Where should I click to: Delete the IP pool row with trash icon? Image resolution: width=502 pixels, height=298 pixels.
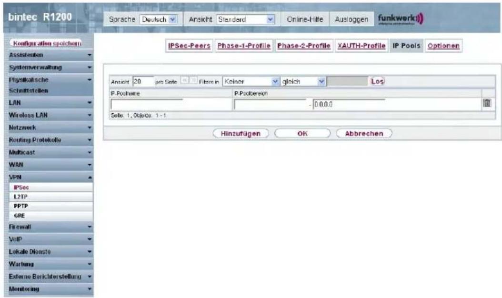[487, 103]
